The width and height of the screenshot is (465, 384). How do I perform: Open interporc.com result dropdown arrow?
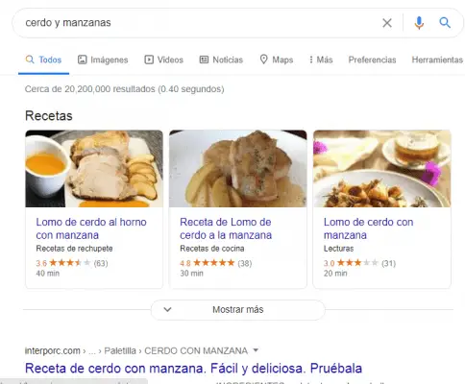(x=256, y=350)
